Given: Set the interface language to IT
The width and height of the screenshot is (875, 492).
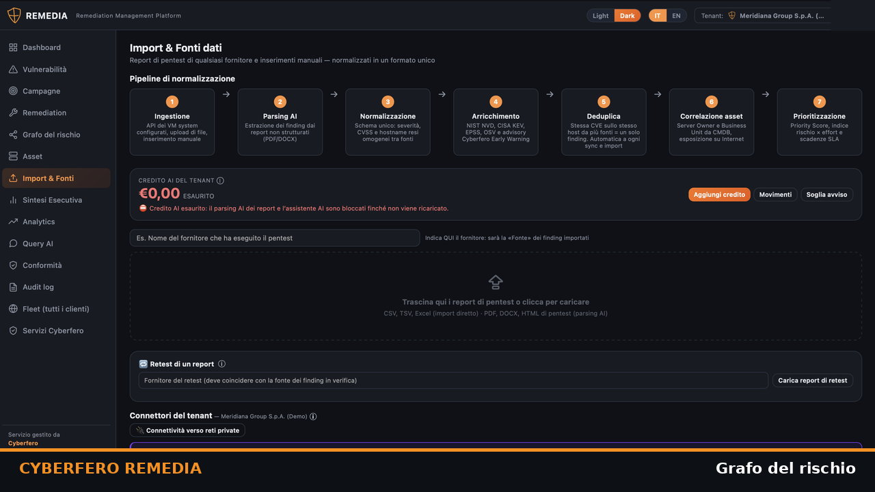Looking at the screenshot, I should point(658,16).
